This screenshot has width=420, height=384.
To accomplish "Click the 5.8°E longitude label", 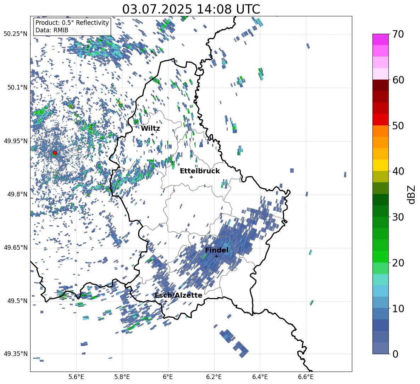I will coord(122,377).
